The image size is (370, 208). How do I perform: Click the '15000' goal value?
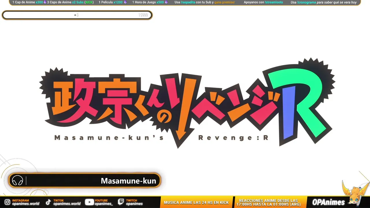[143, 15]
